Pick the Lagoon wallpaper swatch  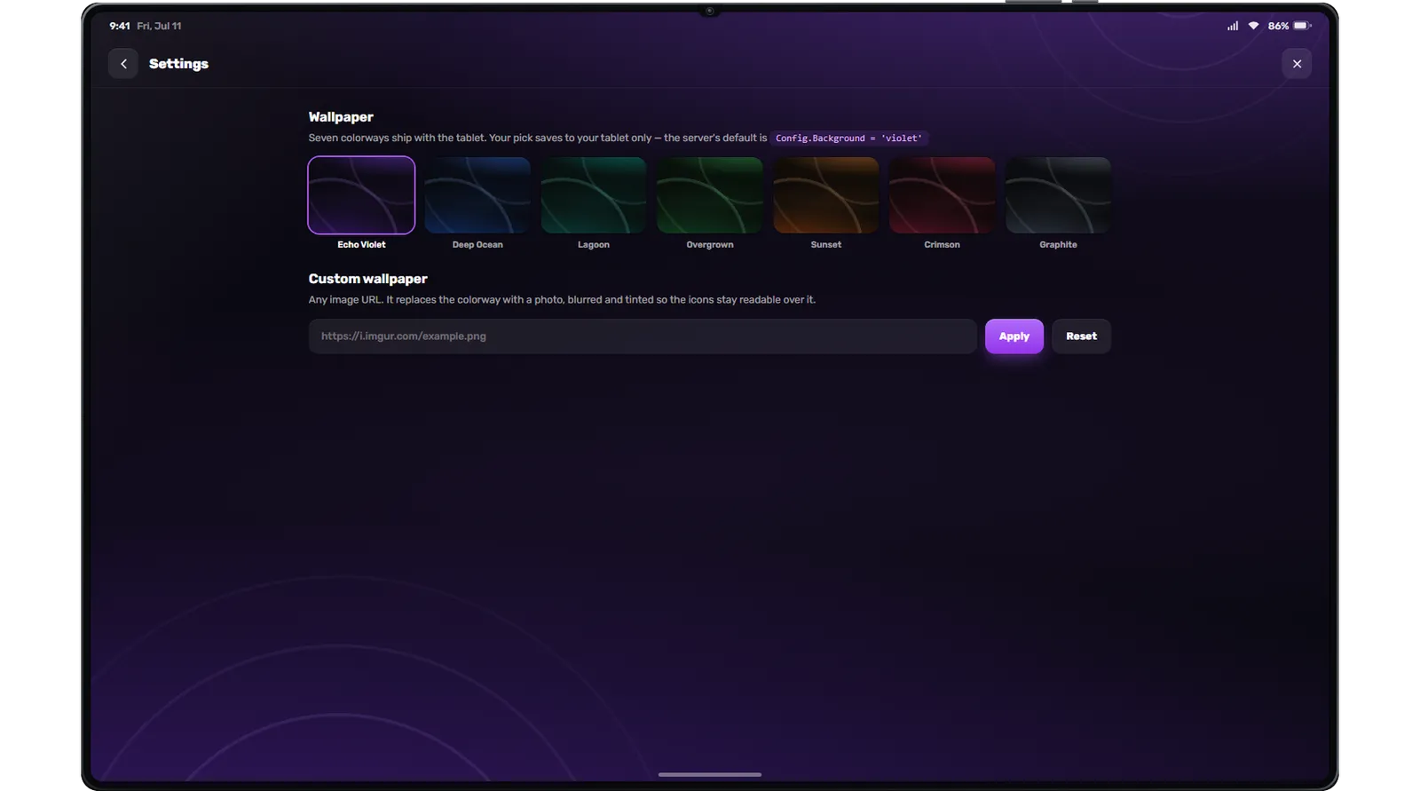click(594, 195)
